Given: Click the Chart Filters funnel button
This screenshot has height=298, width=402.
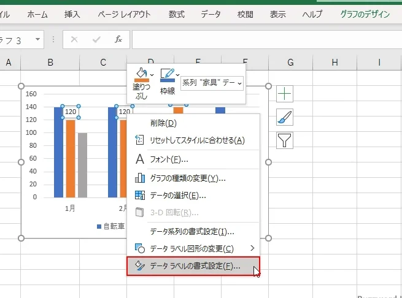Looking at the screenshot, I should point(285,140).
